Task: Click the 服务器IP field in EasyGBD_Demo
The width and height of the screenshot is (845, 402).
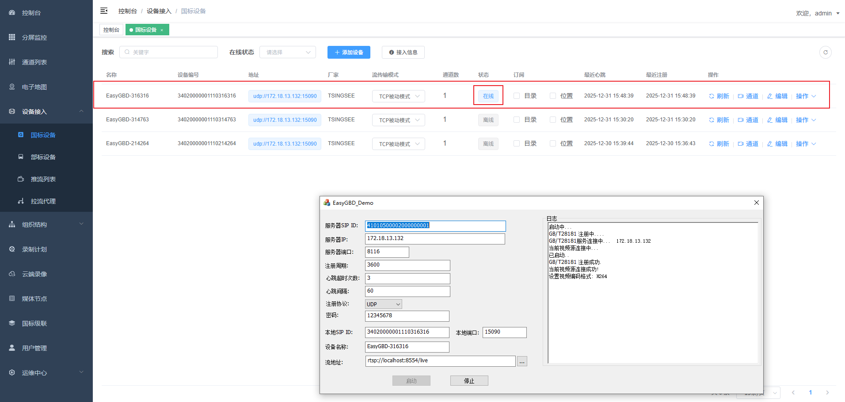Action: tap(435, 239)
